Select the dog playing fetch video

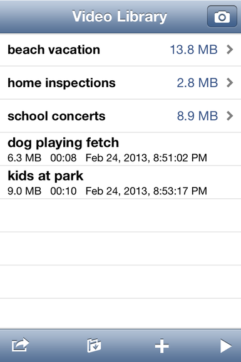(120, 149)
